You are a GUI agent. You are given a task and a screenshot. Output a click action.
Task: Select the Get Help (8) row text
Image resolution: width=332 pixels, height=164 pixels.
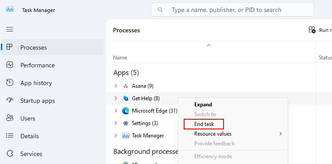(x=146, y=98)
